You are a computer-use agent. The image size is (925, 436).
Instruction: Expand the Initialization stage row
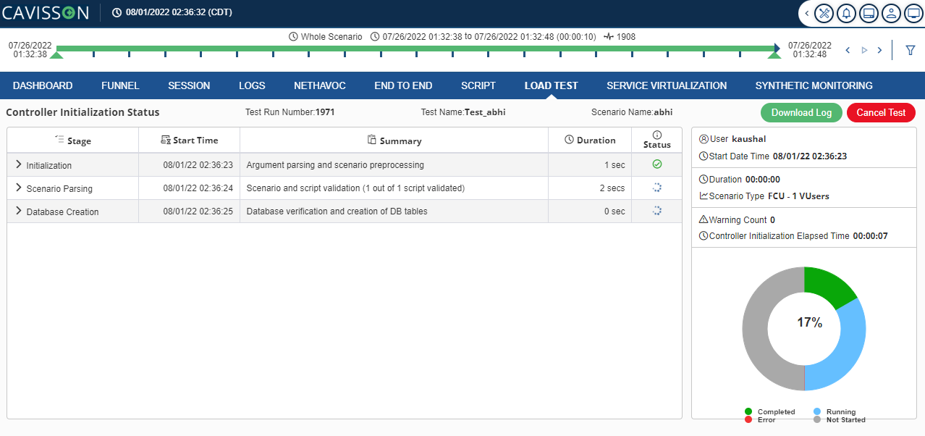coord(19,165)
